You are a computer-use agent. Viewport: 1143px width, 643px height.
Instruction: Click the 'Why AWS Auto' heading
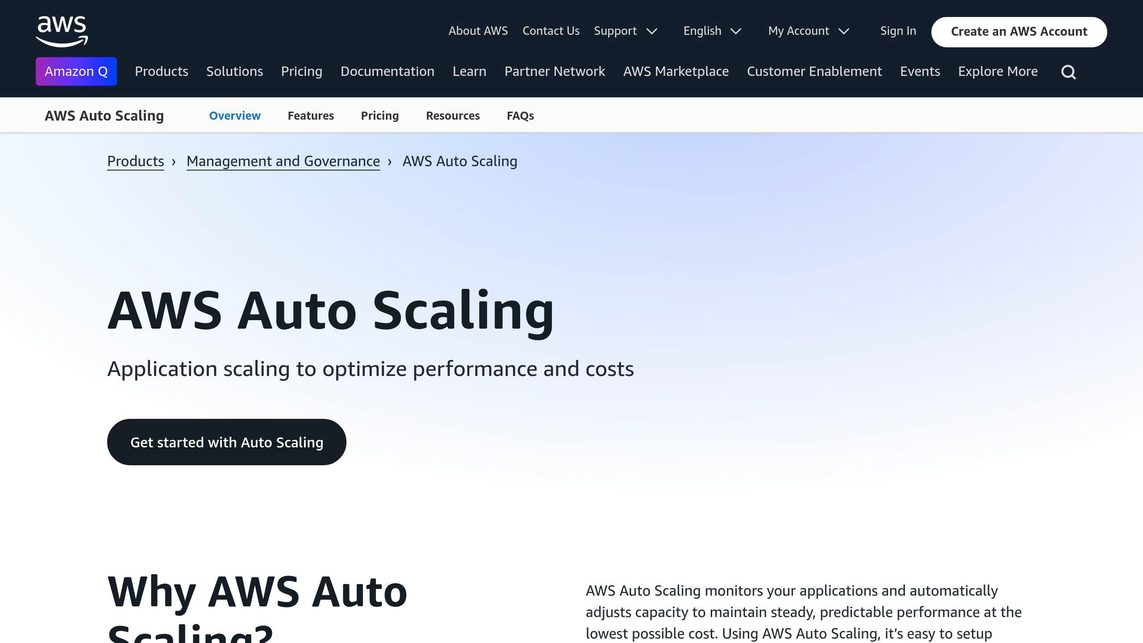pyautogui.click(x=257, y=607)
